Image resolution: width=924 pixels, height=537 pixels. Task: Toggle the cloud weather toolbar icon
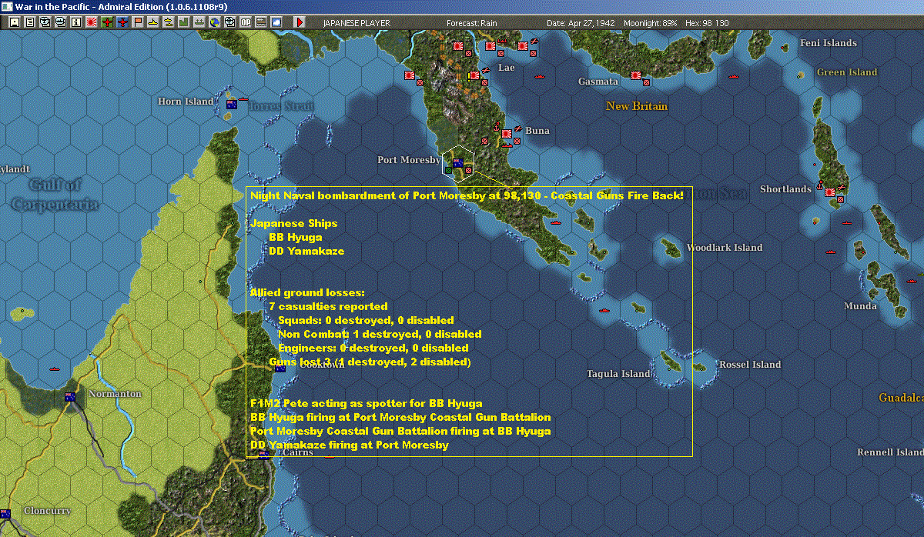(276, 22)
